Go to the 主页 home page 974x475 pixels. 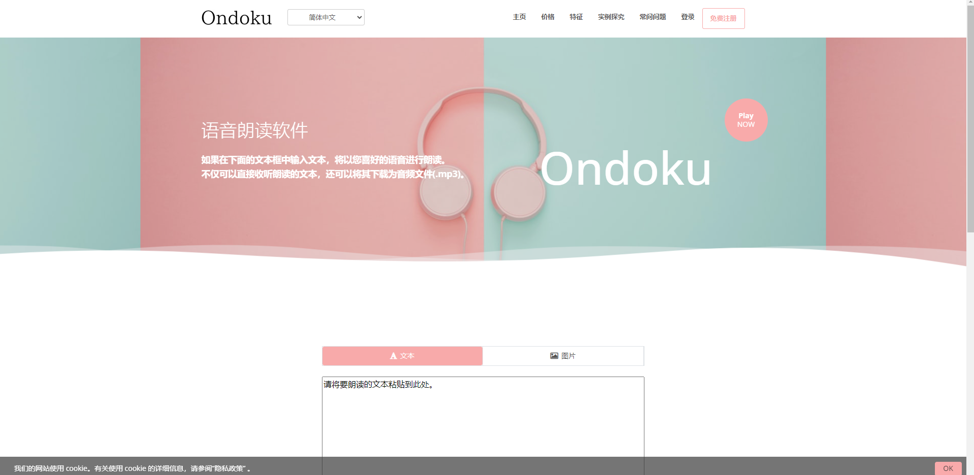pos(519,17)
